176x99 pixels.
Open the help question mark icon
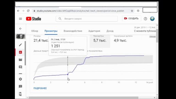pos(145,19)
